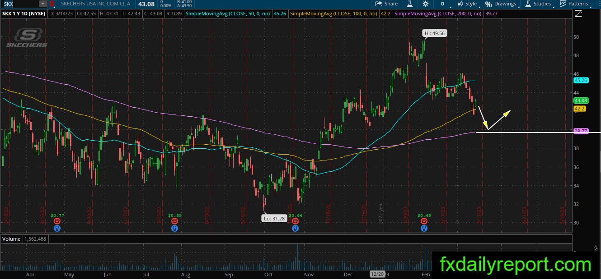Click the earnings phone icon under $0.64
This screenshot has width=601, height=279.
(295, 221)
